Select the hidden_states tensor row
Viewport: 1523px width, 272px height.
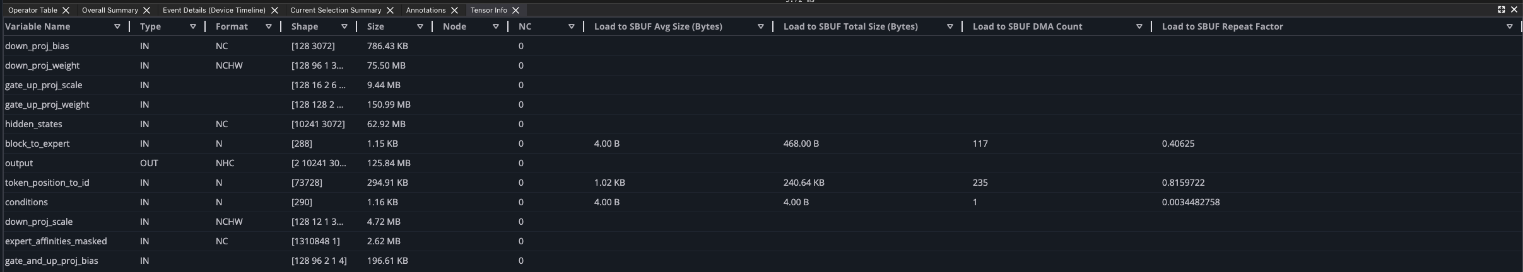[33, 124]
